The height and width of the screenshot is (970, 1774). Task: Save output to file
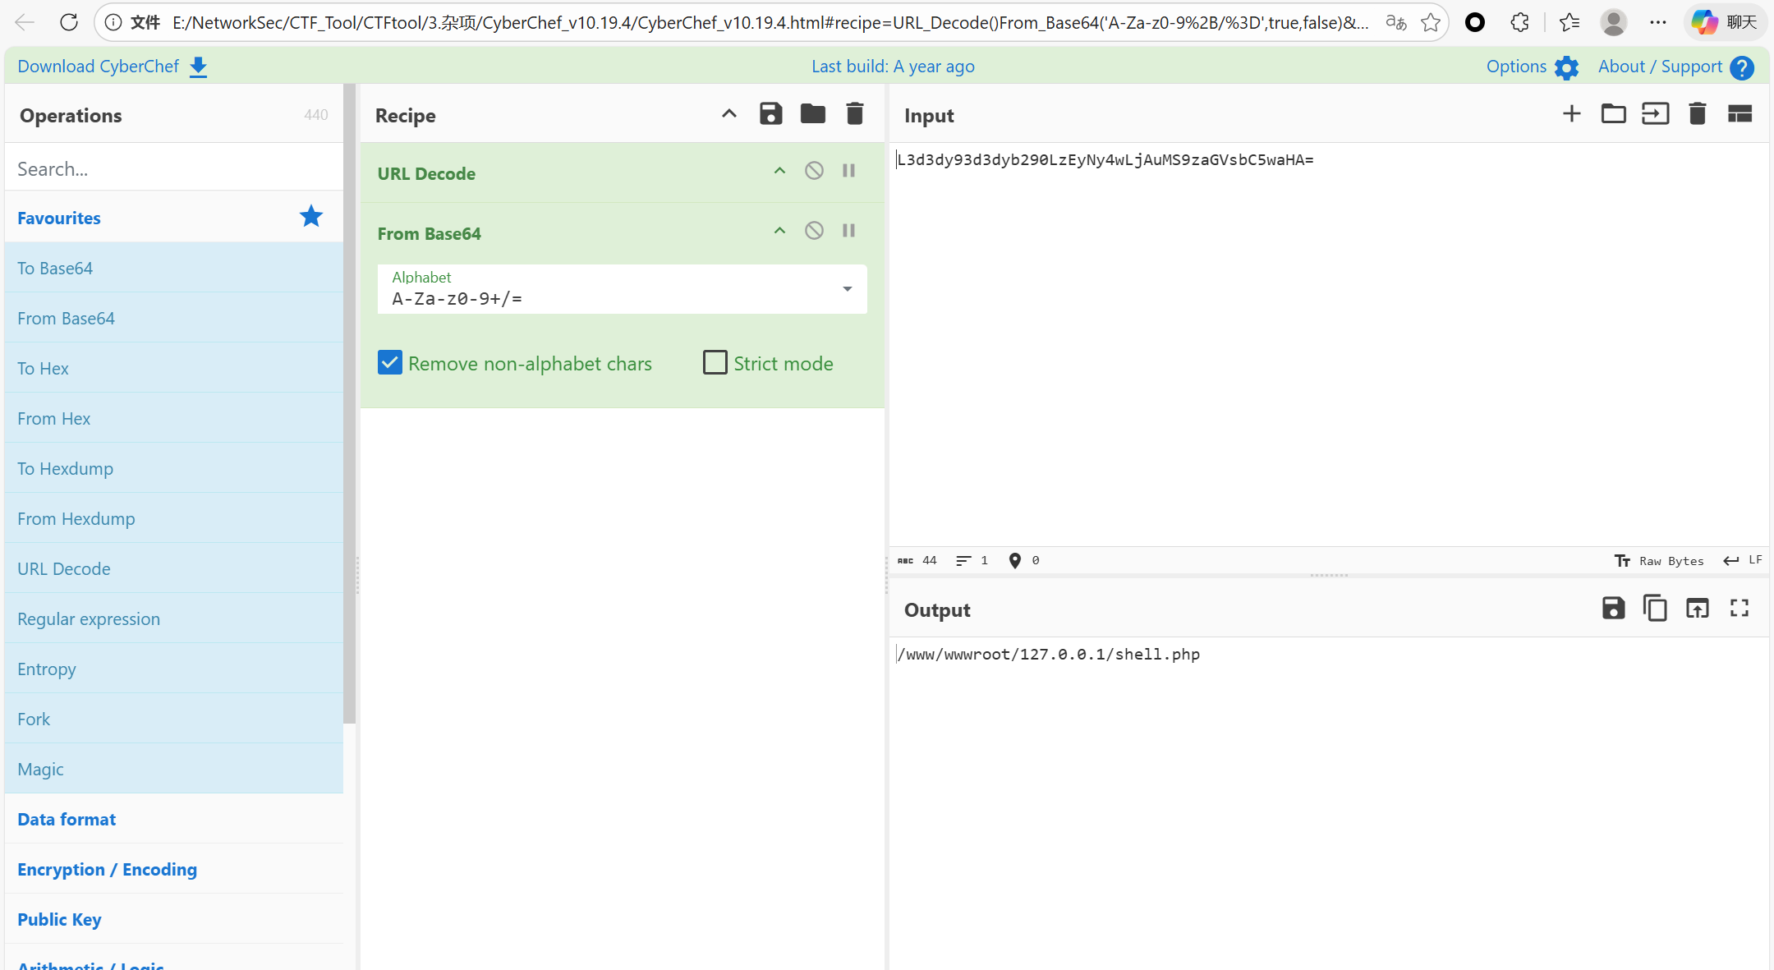click(x=1613, y=609)
